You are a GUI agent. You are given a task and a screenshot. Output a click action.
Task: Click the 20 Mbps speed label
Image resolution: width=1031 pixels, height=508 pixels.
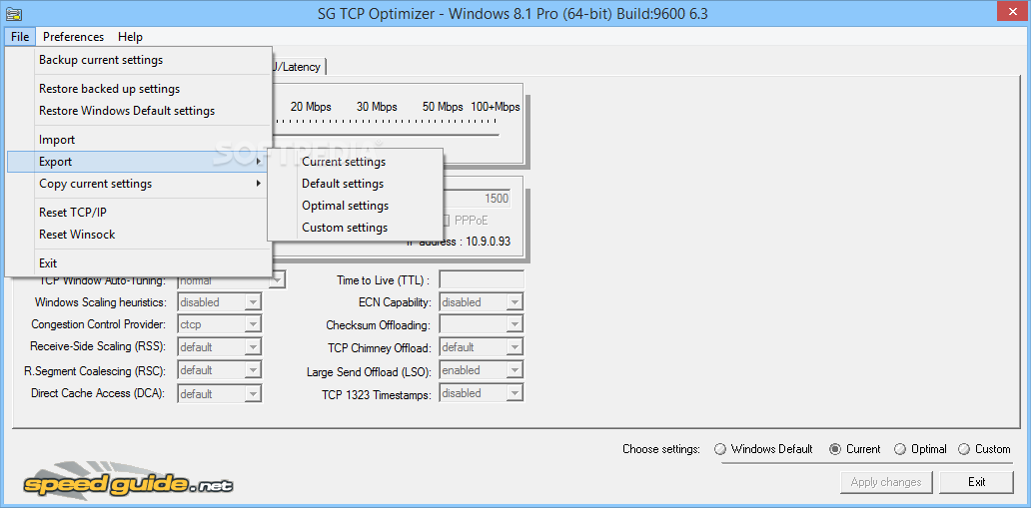[x=311, y=107]
